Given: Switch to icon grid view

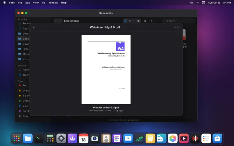Looking at the screenshot, I should click(x=125, y=21).
